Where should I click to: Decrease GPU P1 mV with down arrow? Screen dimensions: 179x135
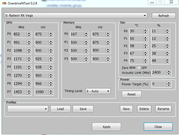pyautogui.click(x=51, y=44)
